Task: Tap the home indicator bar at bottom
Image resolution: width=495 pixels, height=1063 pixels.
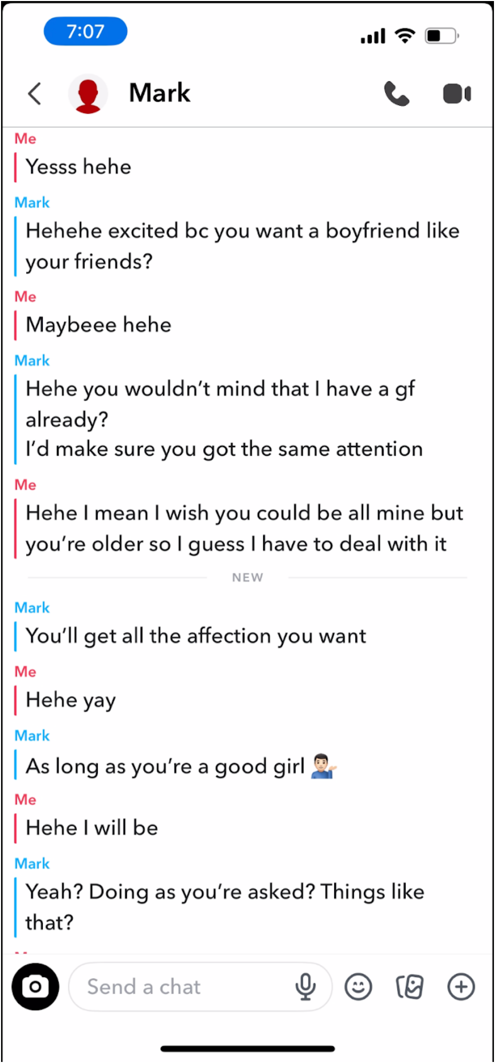Action: point(247,1048)
